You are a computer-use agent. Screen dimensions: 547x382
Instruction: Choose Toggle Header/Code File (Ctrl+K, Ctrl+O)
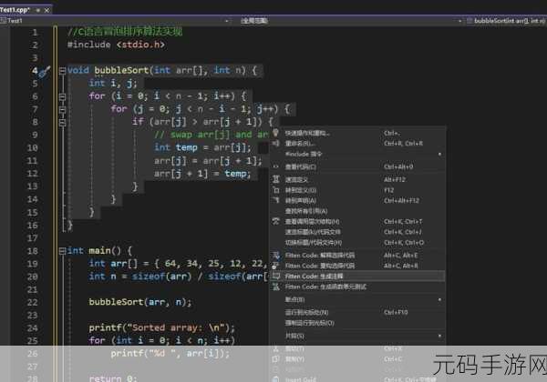pos(357,243)
